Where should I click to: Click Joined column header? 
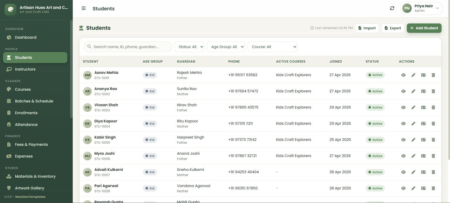tap(336, 62)
